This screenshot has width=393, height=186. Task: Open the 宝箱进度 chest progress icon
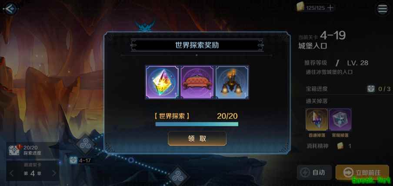coord(371,89)
